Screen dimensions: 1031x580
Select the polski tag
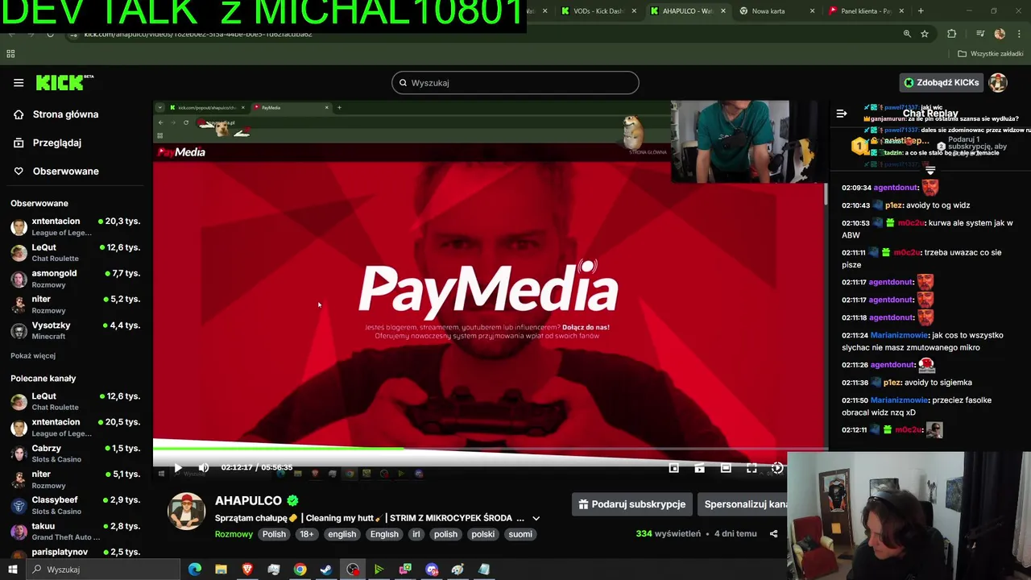[x=483, y=534]
